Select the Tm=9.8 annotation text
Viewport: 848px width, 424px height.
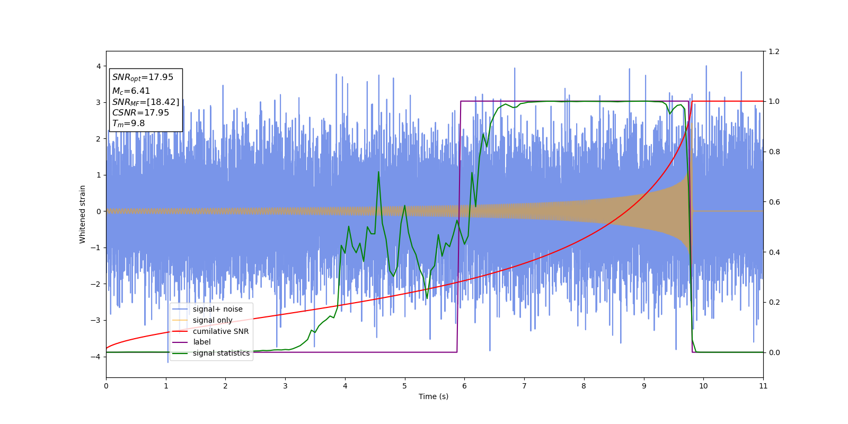coord(128,123)
